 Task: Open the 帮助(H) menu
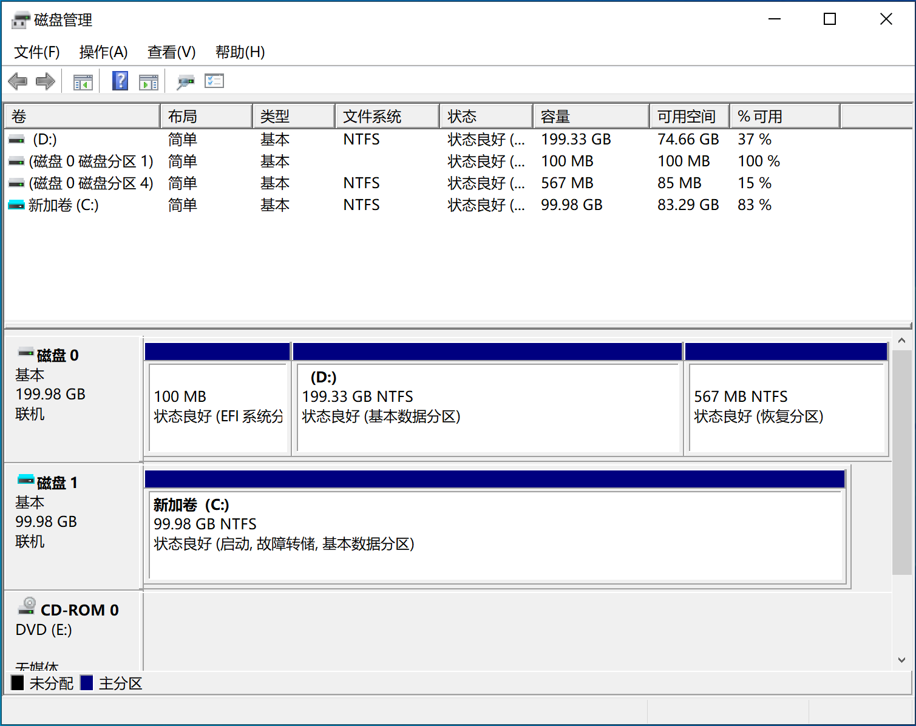(x=240, y=52)
